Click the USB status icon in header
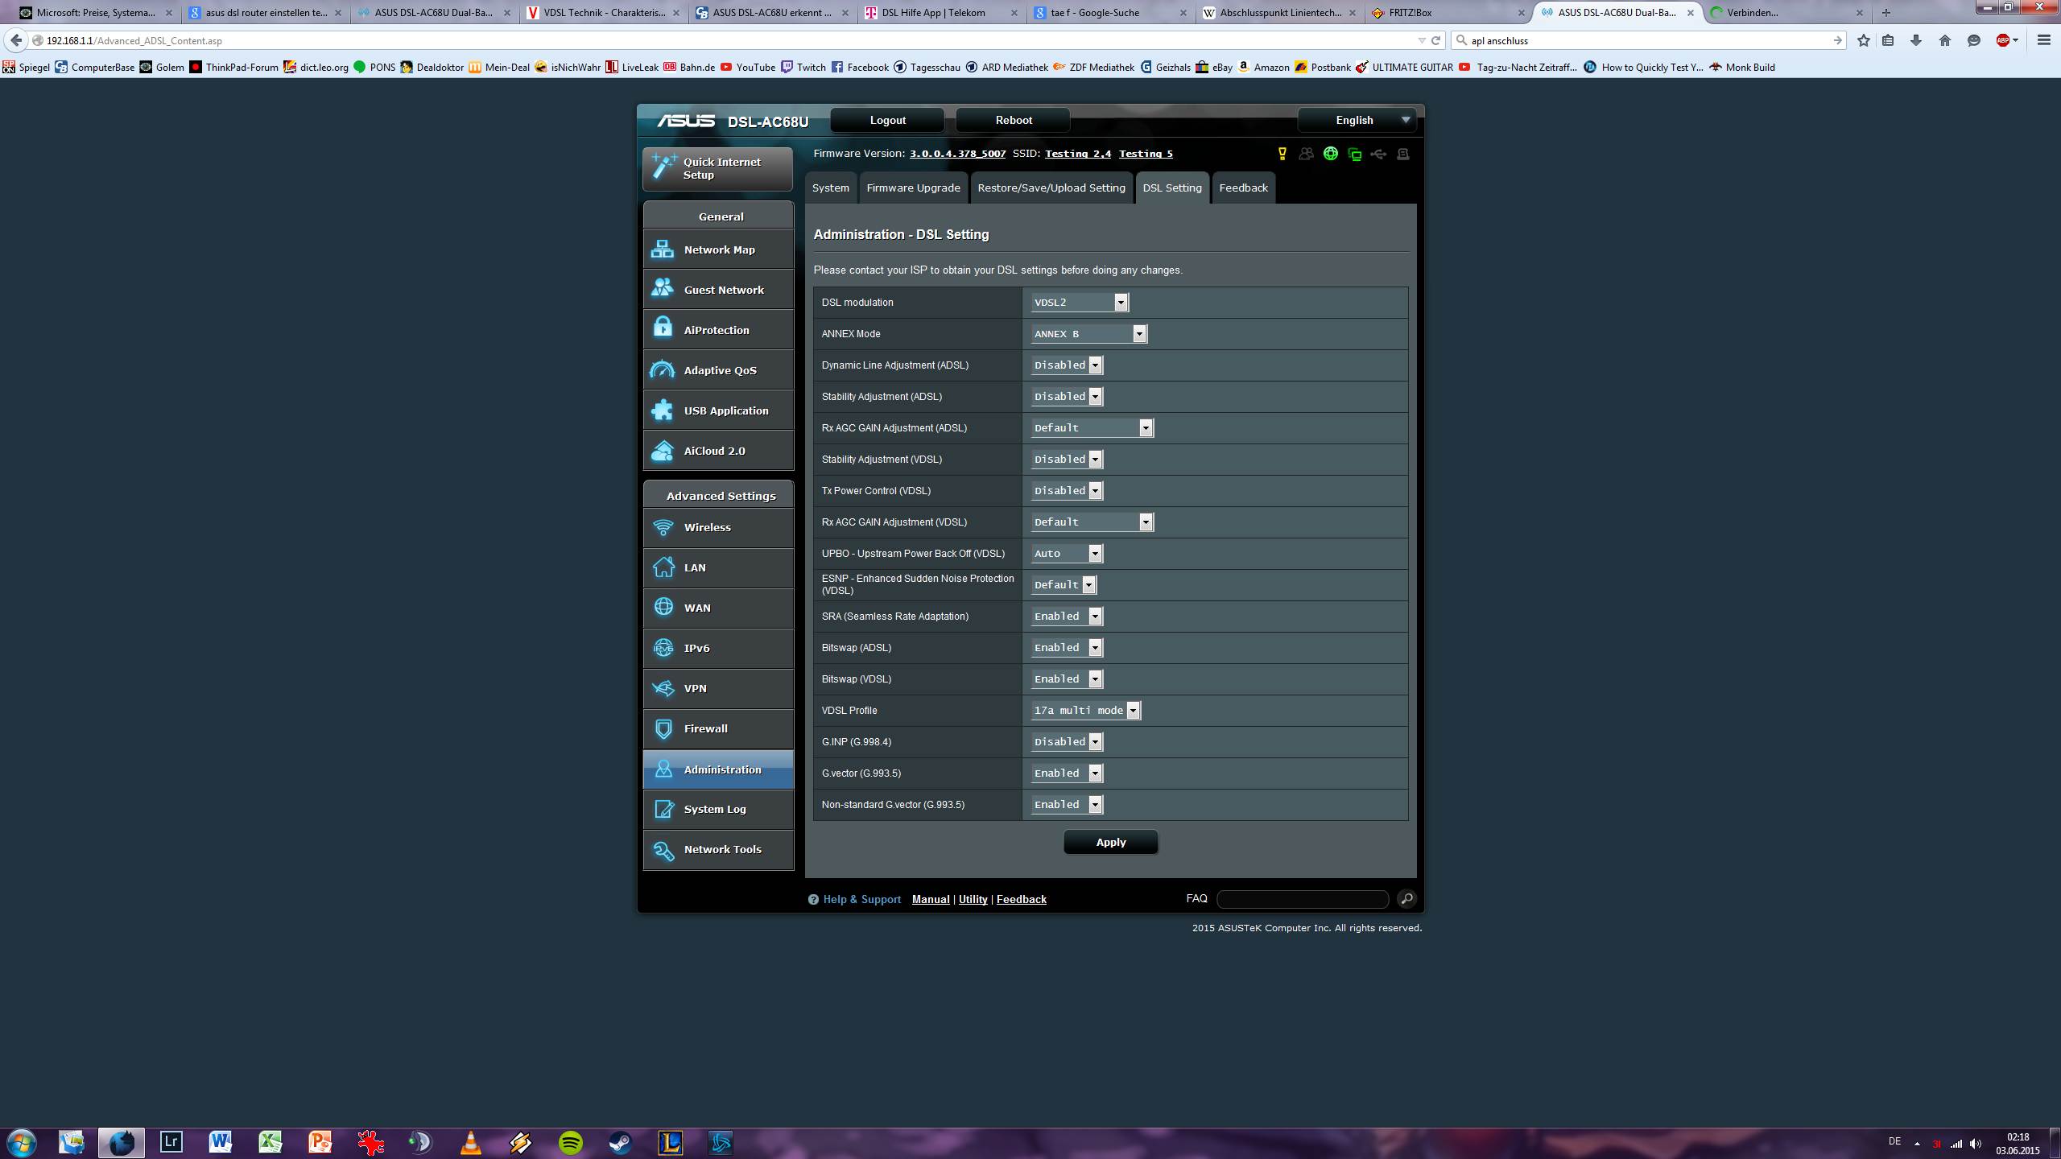Viewport: 2061px width, 1159px height. [x=1378, y=154]
